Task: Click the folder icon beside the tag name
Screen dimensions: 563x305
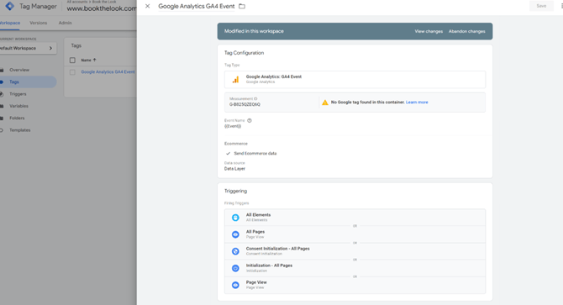Action: 242,6
